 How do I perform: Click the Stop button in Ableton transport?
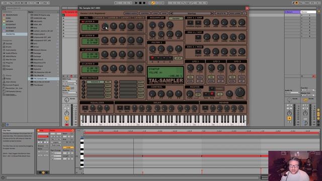140,3
